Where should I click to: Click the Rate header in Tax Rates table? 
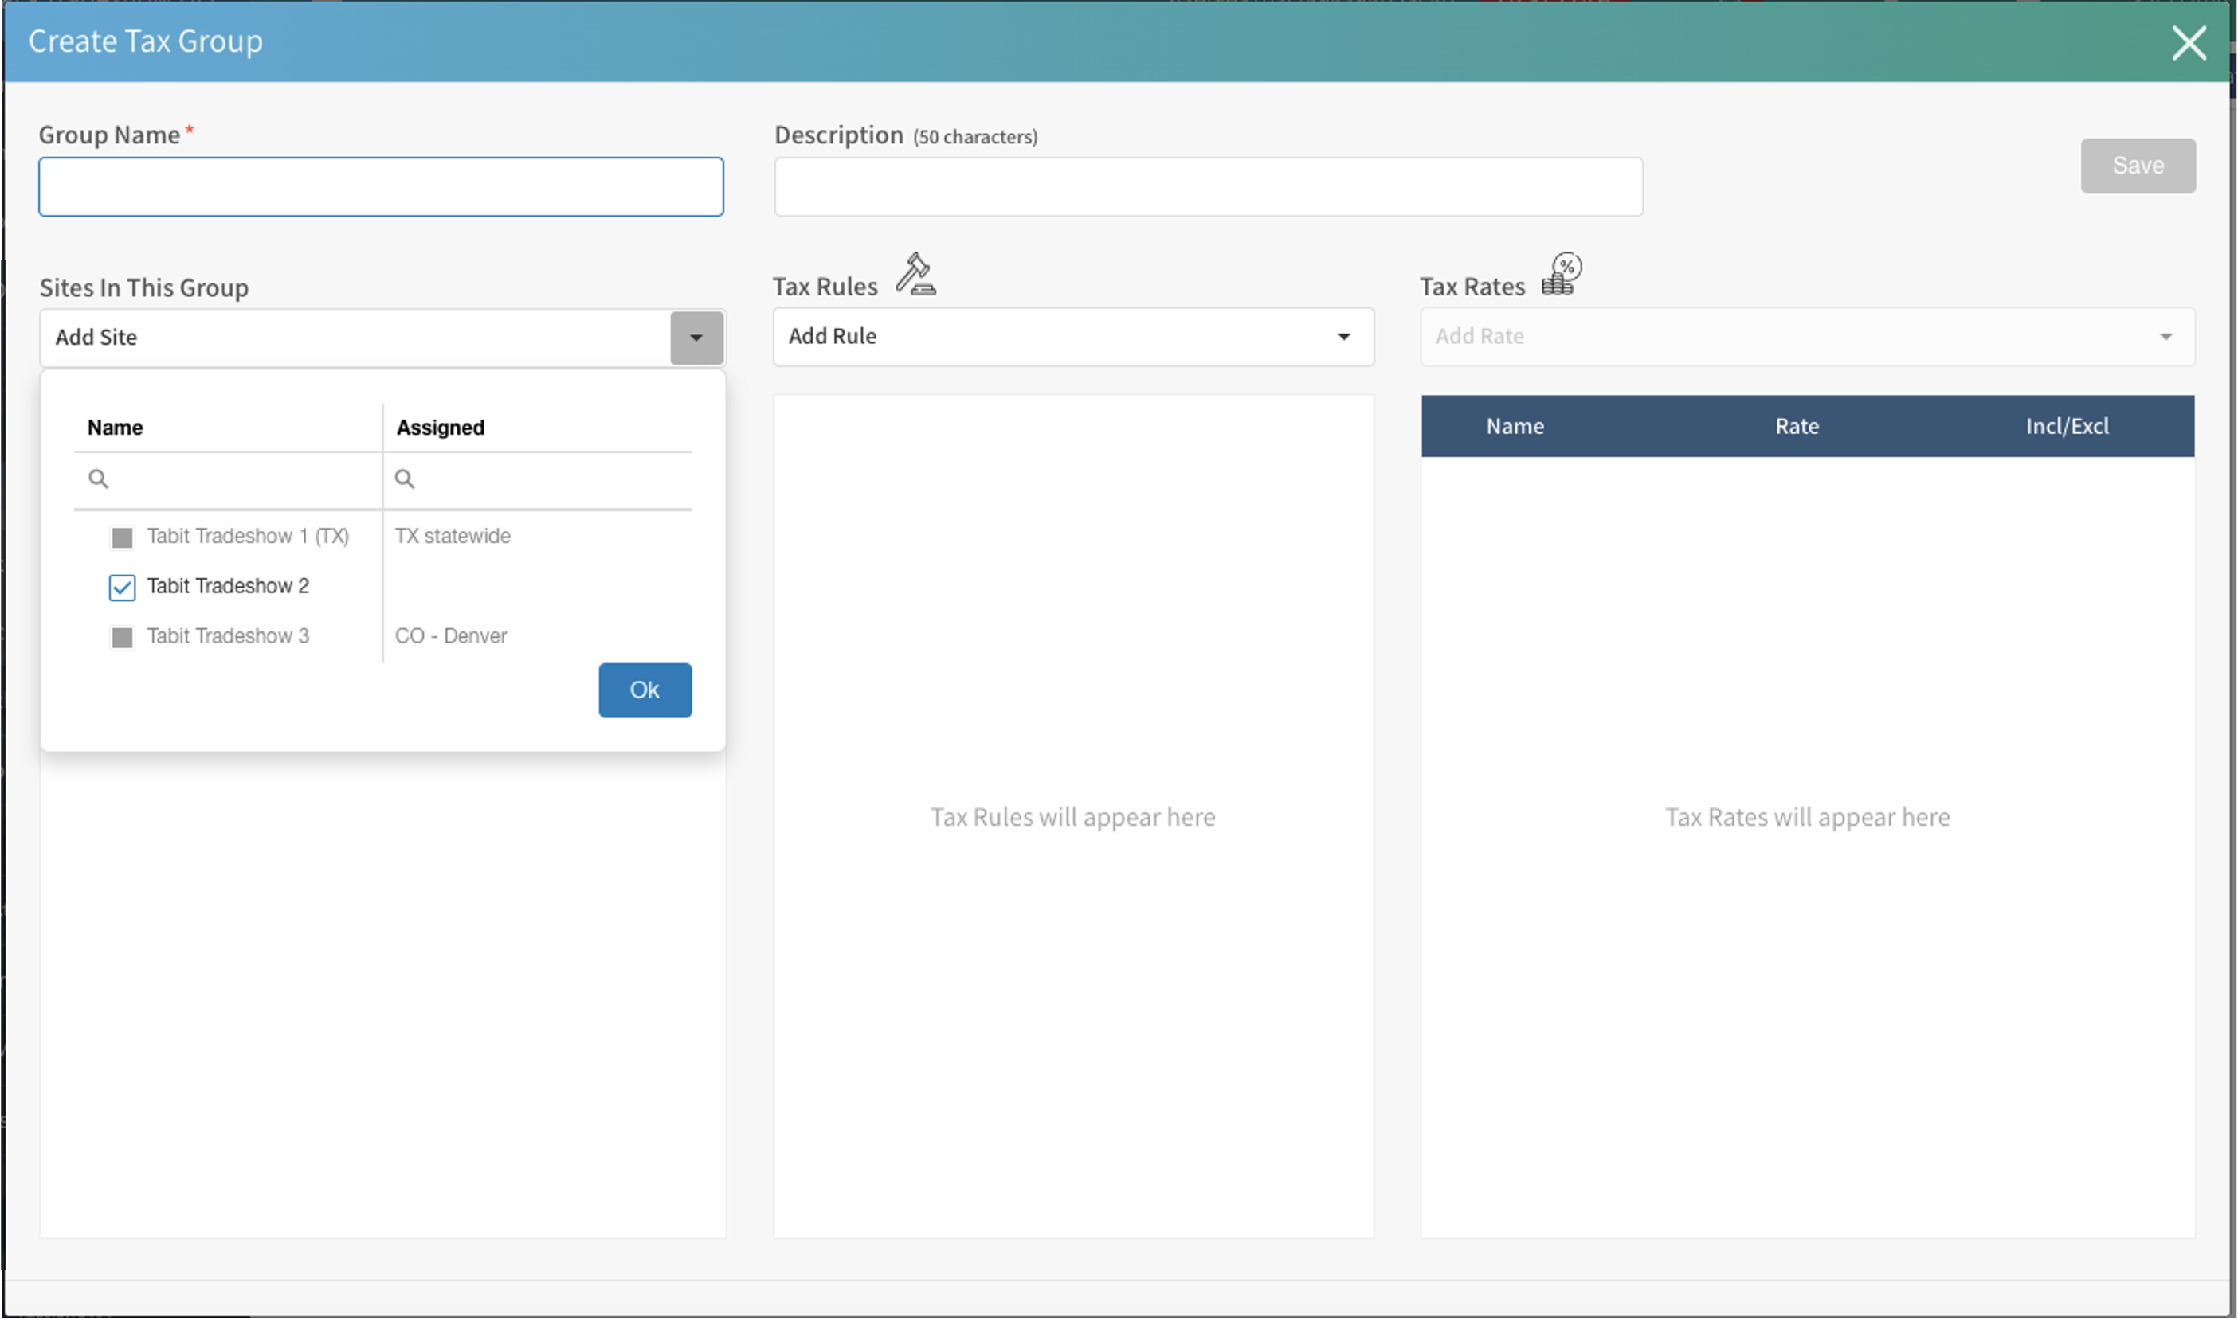(1797, 426)
